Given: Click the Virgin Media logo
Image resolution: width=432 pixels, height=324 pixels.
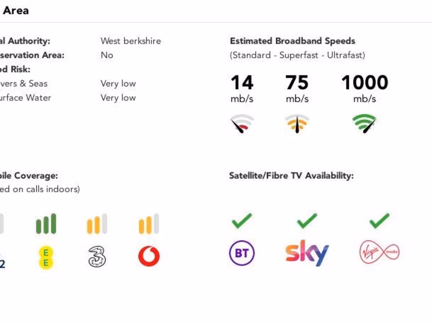Looking at the screenshot, I should click(x=379, y=253).
